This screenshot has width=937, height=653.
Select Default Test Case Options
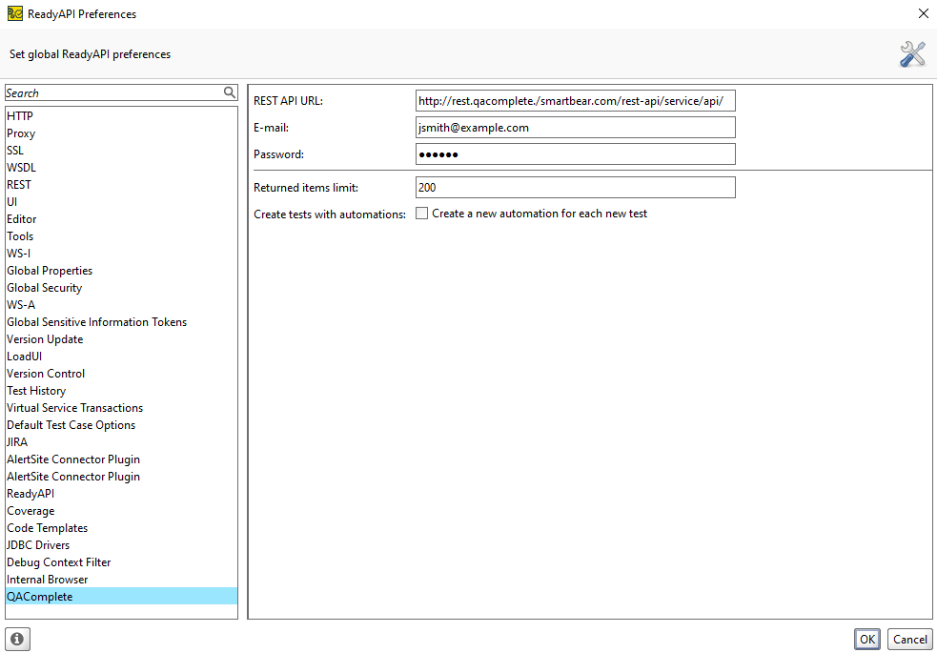pyautogui.click(x=121, y=425)
